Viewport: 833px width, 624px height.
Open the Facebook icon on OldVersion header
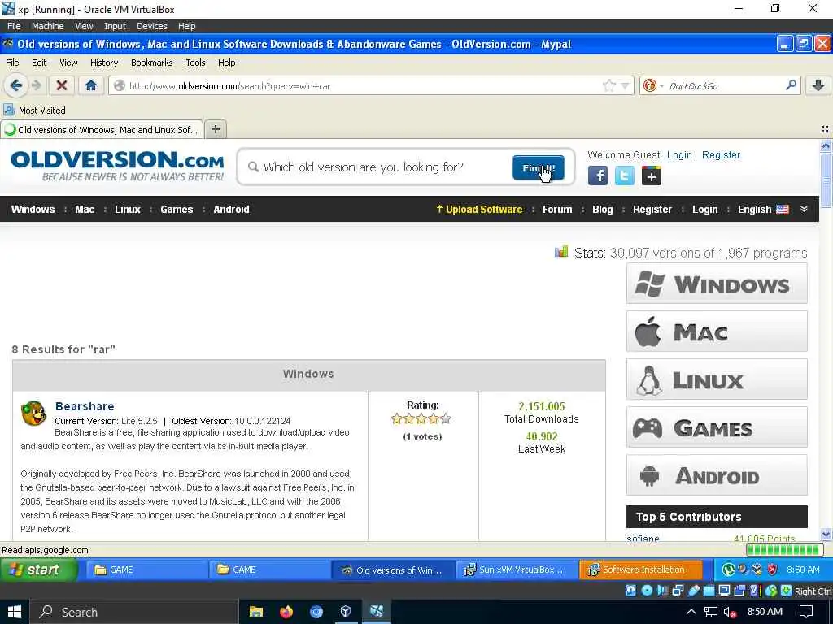coord(598,175)
